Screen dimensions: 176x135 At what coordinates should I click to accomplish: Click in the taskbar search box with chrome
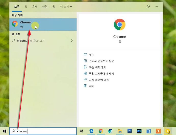pyautogui.click(x=43, y=131)
